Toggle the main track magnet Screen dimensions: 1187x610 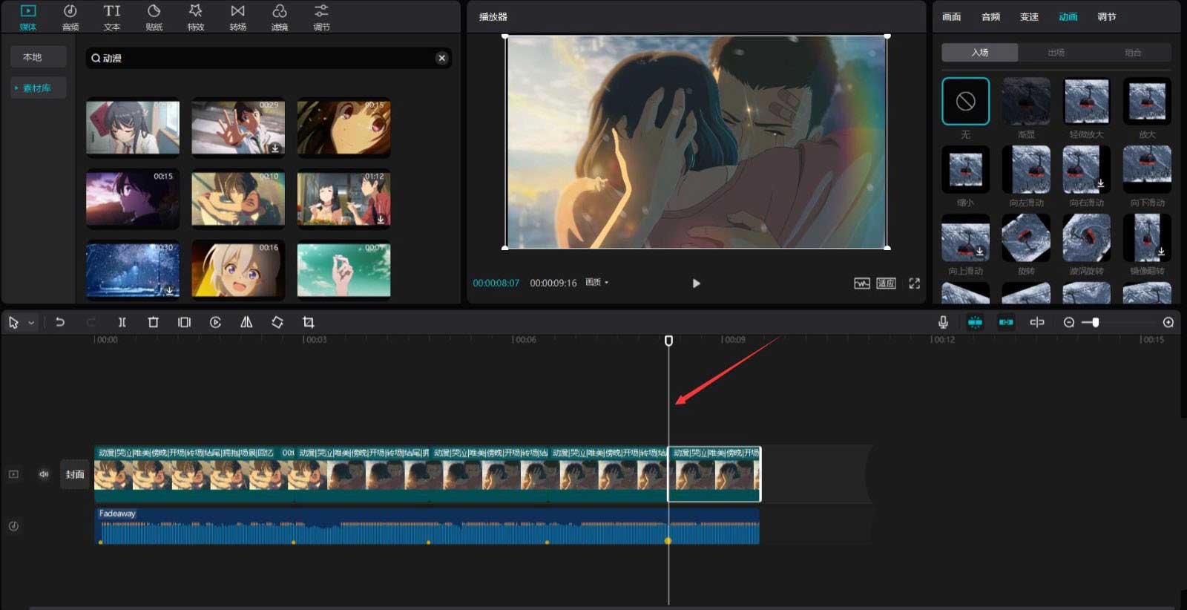[x=975, y=322]
